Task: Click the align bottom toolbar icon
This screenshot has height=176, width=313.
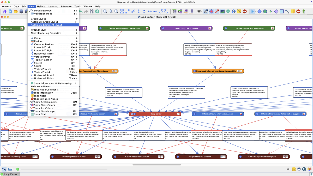Action: [x=191, y=11]
